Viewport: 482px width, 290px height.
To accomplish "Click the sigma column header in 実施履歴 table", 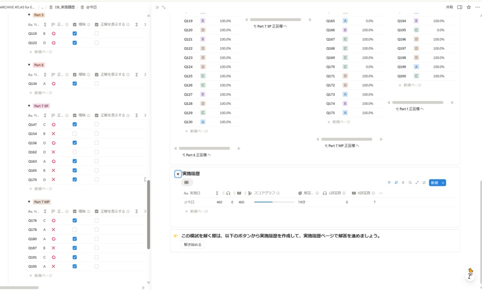I will (x=217, y=193).
